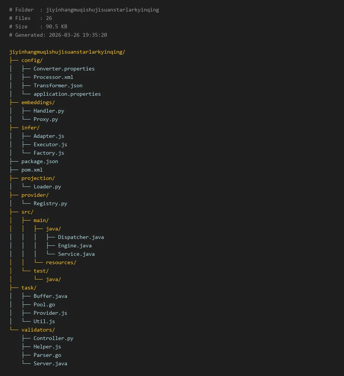This screenshot has height=376, width=344.
Task: Open Transformer.json file
Action: pyautogui.click(x=58, y=85)
